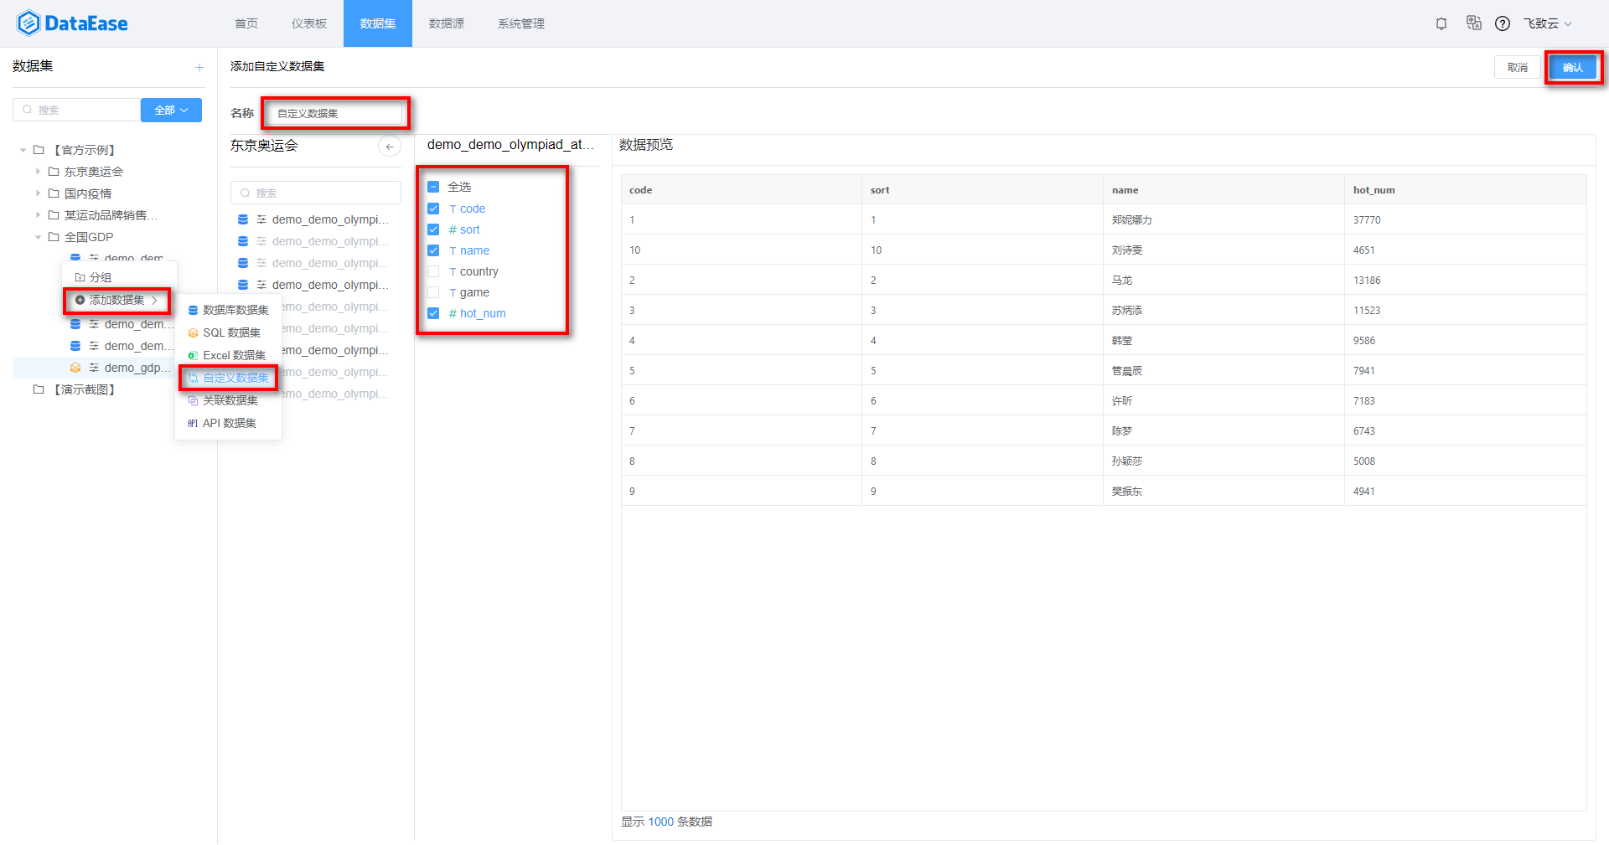Expand the 东京奥运会 folder arrow
This screenshot has height=845, width=1609.
tap(38, 172)
